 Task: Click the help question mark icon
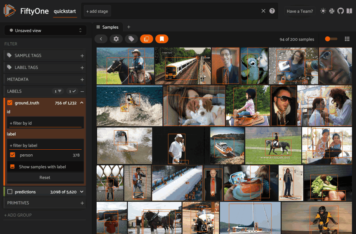[x=272, y=11]
